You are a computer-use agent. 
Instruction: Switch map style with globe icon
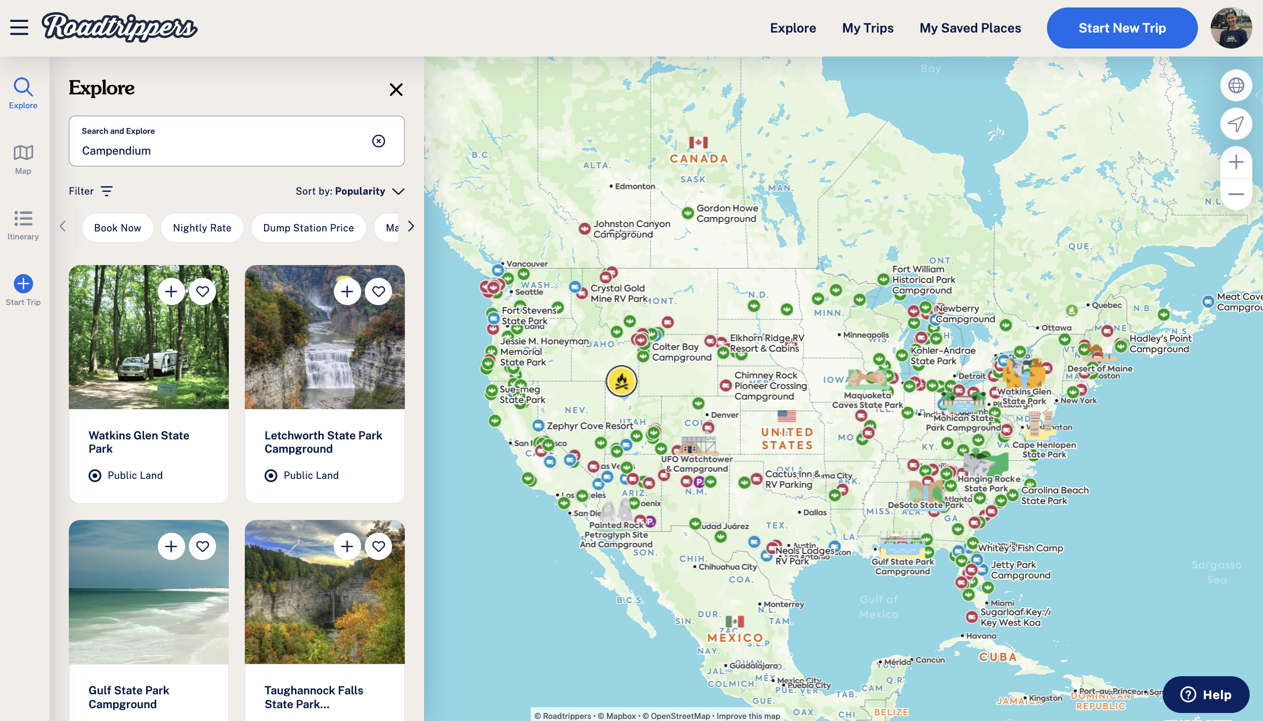coord(1236,85)
